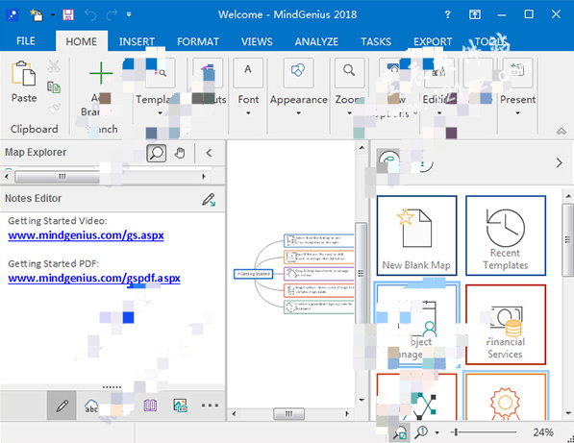Image resolution: width=574 pixels, height=443 pixels.
Task: Toggle the Map Explorer magnifier search button
Action: pyautogui.click(x=157, y=153)
